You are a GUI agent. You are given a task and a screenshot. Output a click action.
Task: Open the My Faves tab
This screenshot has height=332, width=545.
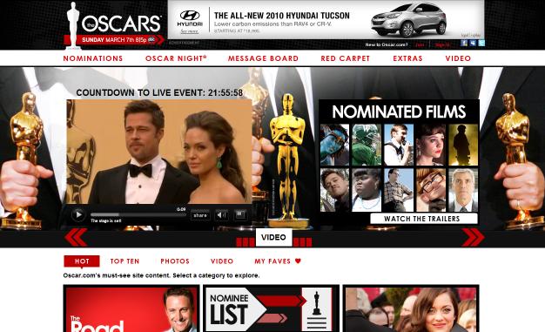[x=272, y=261]
